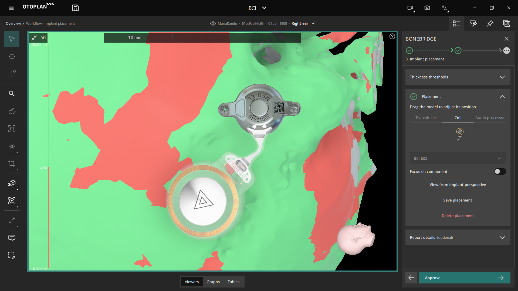Open the workflow list panel
Viewport: 518px width, 291px height.
tap(456, 23)
